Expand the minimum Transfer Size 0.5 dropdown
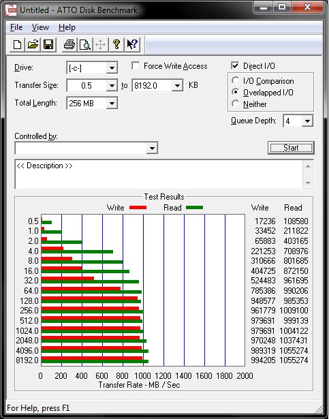This screenshot has width=329, height=419. [x=112, y=86]
